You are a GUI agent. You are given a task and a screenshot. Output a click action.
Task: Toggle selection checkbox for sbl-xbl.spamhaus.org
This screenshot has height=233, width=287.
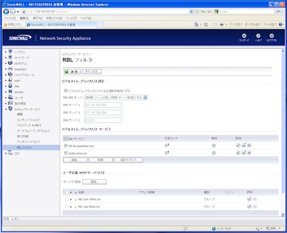[66, 146]
